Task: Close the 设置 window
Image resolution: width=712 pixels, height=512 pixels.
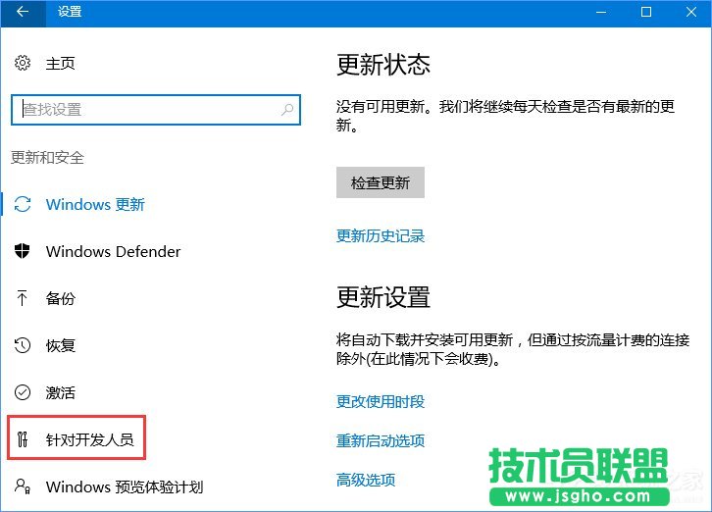Action: tap(691, 12)
